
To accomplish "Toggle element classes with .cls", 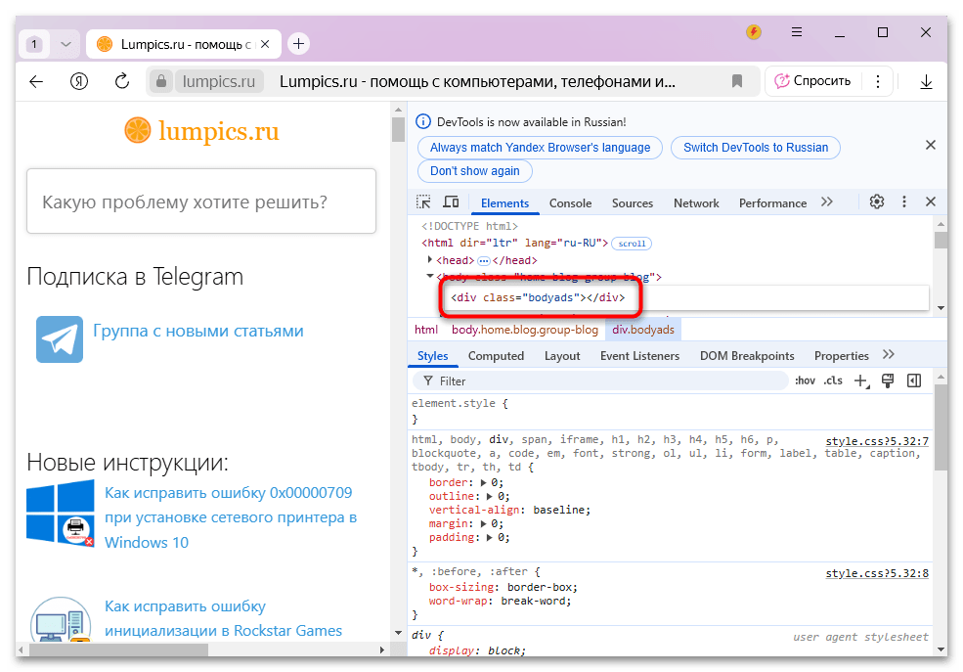I will [x=832, y=381].
